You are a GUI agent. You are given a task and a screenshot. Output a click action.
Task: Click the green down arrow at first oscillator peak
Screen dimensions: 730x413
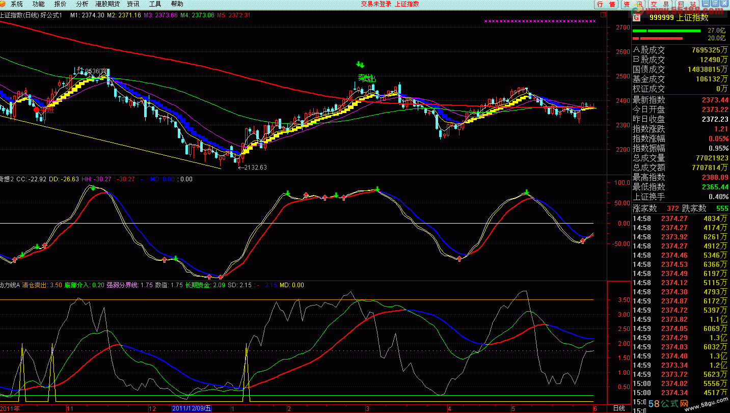(93, 188)
